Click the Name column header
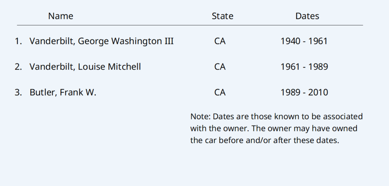The image size is (389, 186). click(x=61, y=16)
